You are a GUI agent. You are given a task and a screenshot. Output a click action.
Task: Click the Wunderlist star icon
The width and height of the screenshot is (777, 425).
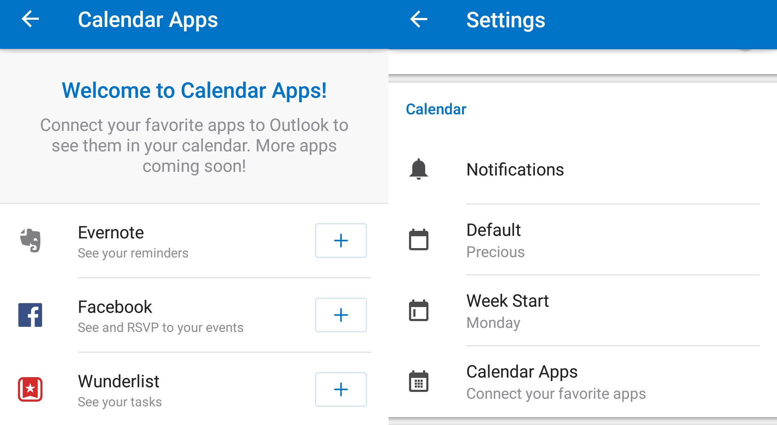tap(30, 389)
